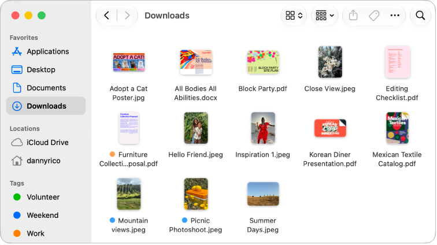The height and width of the screenshot is (245, 437).
Task: Filter by the blue Weekend tag dot
Action: coord(17,215)
